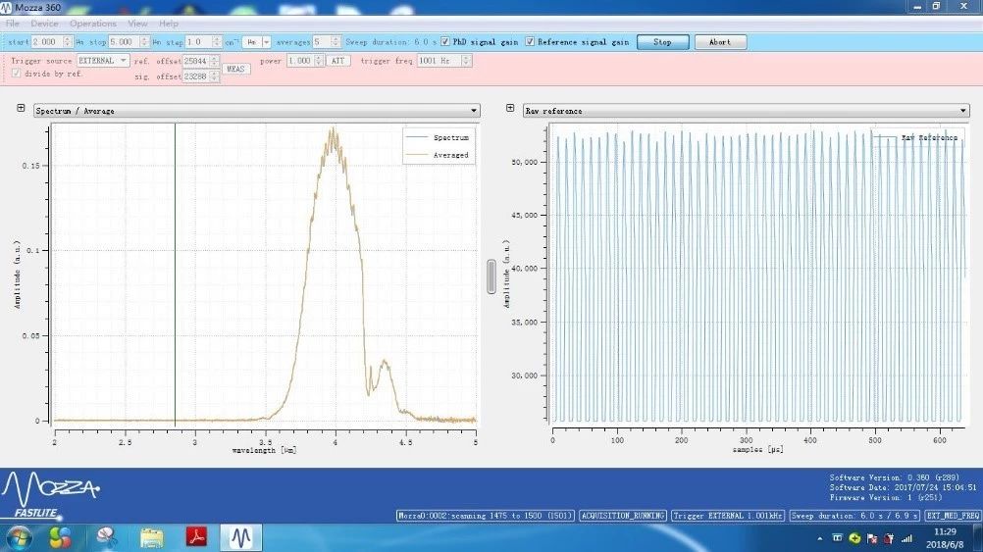Open the Device menu

tap(44, 23)
